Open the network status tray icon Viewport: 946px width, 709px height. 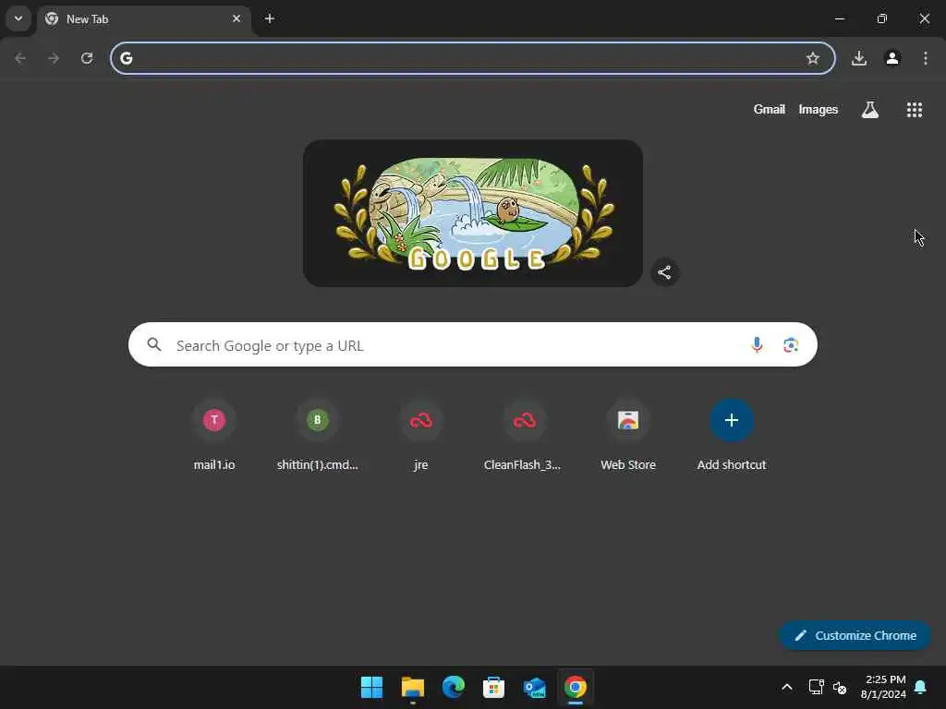click(x=817, y=687)
